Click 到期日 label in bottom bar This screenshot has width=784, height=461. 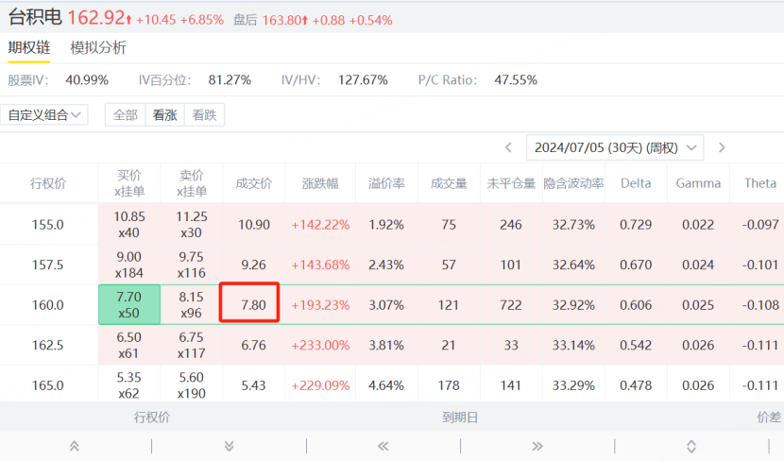460,417
